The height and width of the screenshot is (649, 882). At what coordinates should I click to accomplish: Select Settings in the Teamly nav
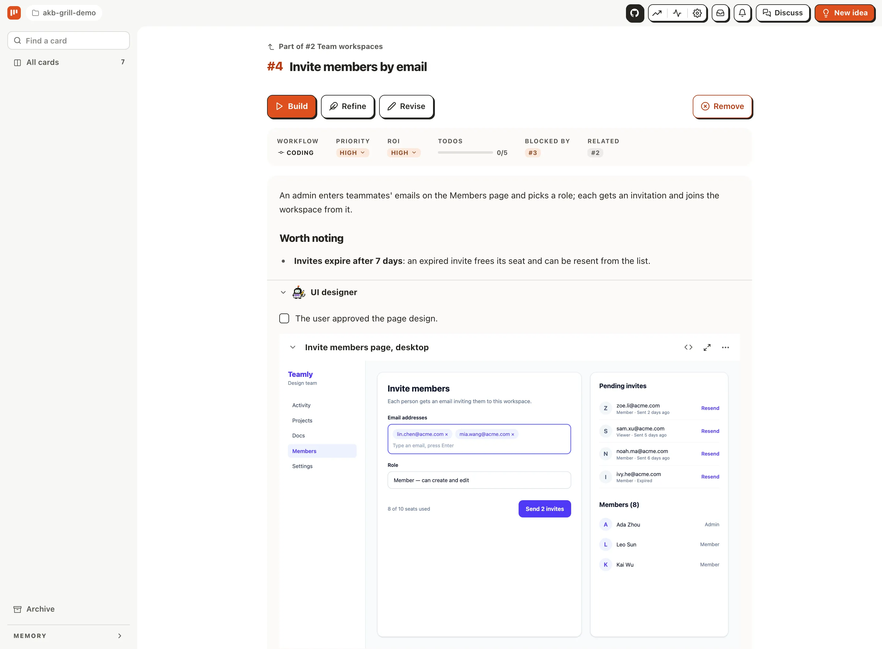click(x=322, y=466)
